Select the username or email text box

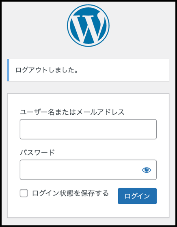pyautogui.click(x=88, y=129)
